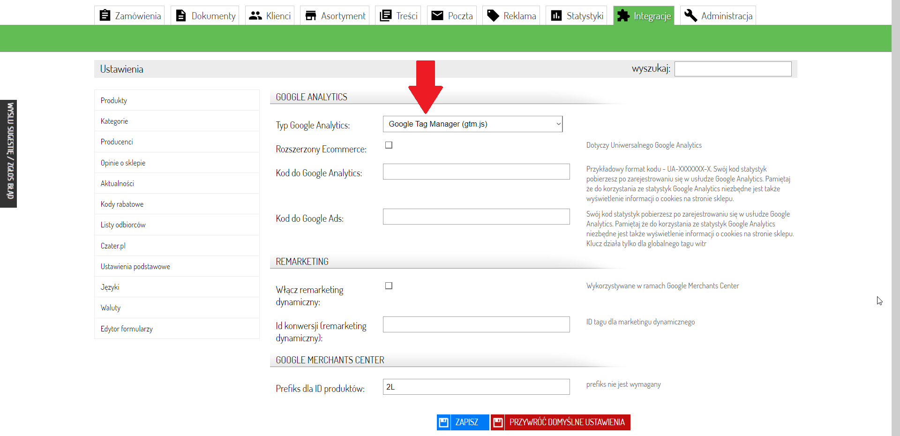This screenshot has width=900, height=436.
Task: Open the Dokumenty menu tab
Action: [x=205, y=15]
